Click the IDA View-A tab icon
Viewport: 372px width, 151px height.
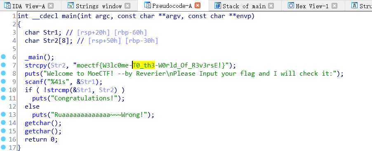pos(8,5)
